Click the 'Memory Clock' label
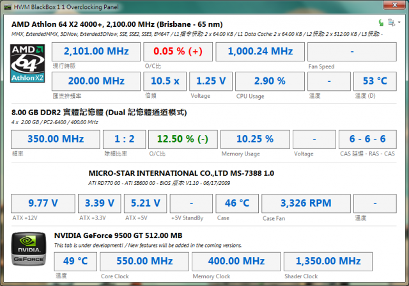This screenshot has height=286, width=409. (x=212, y=276)
